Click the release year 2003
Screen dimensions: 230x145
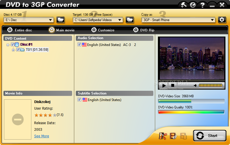click(x=38, y=129)
